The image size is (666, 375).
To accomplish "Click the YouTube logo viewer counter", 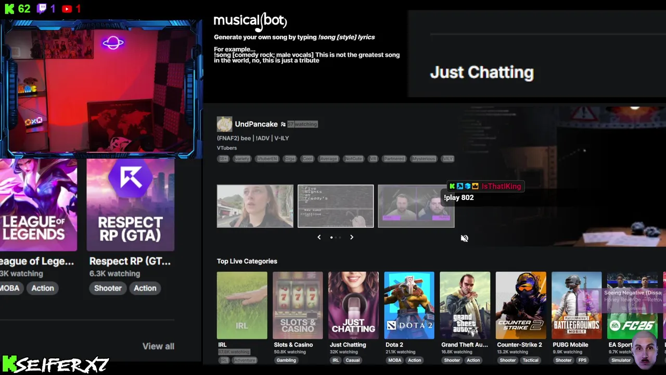I will (67, 9).
